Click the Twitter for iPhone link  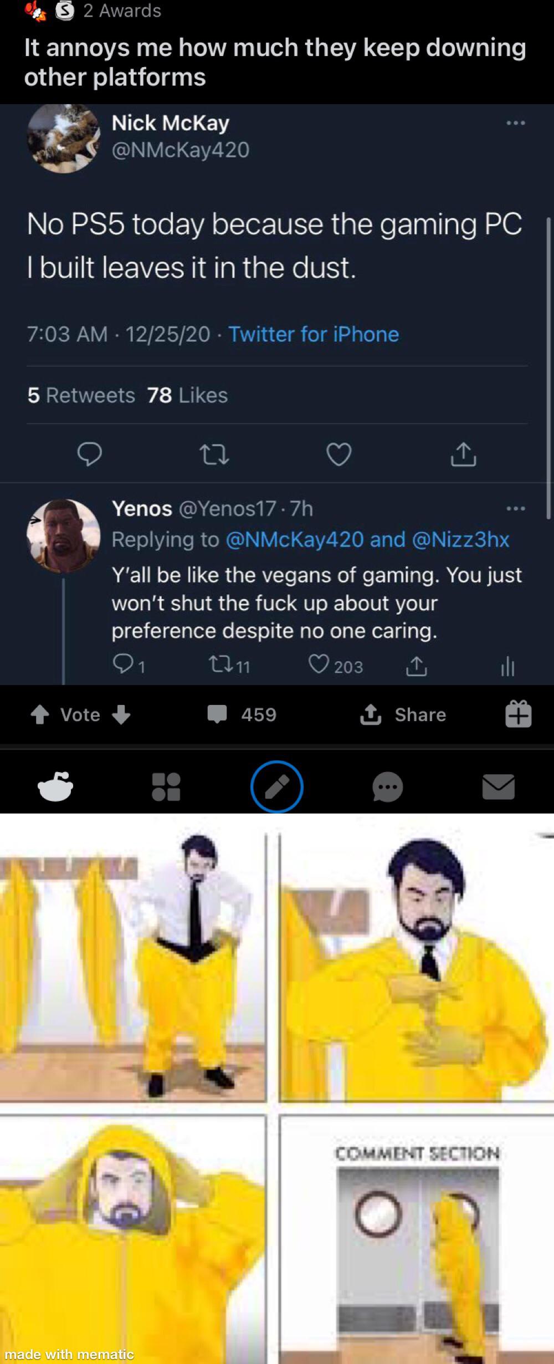click(x=314, y=334)
